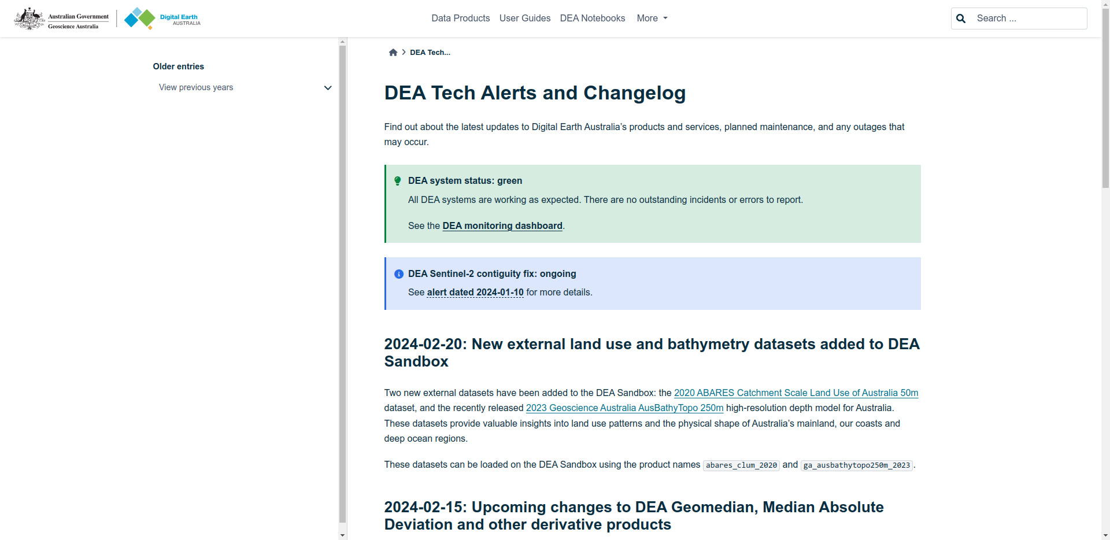Open the alert dated 2024-01-10 link
Viewport: 1110px width, 540px height.
click(475, 293)
